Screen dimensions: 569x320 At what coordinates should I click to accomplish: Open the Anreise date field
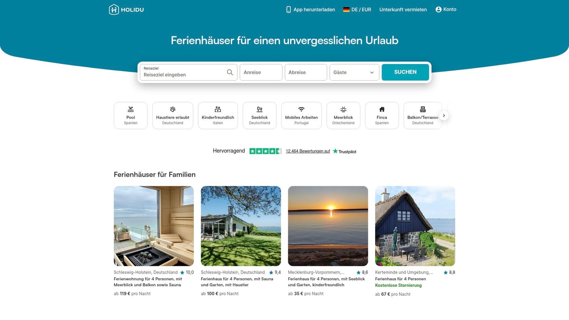pos(261,73)
